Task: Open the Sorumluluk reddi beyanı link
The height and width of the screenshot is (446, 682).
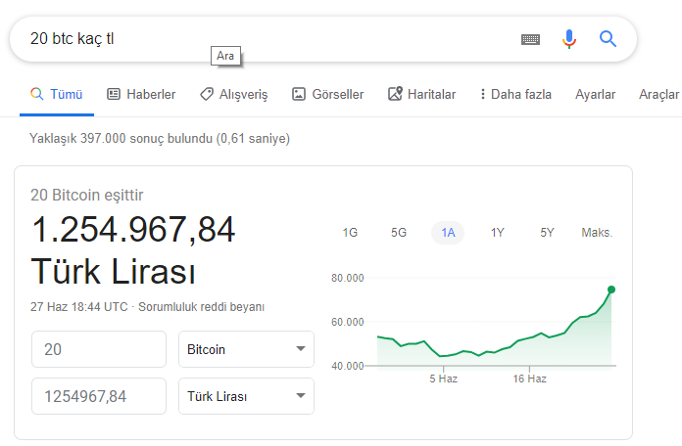Action: tap(202, 307)
